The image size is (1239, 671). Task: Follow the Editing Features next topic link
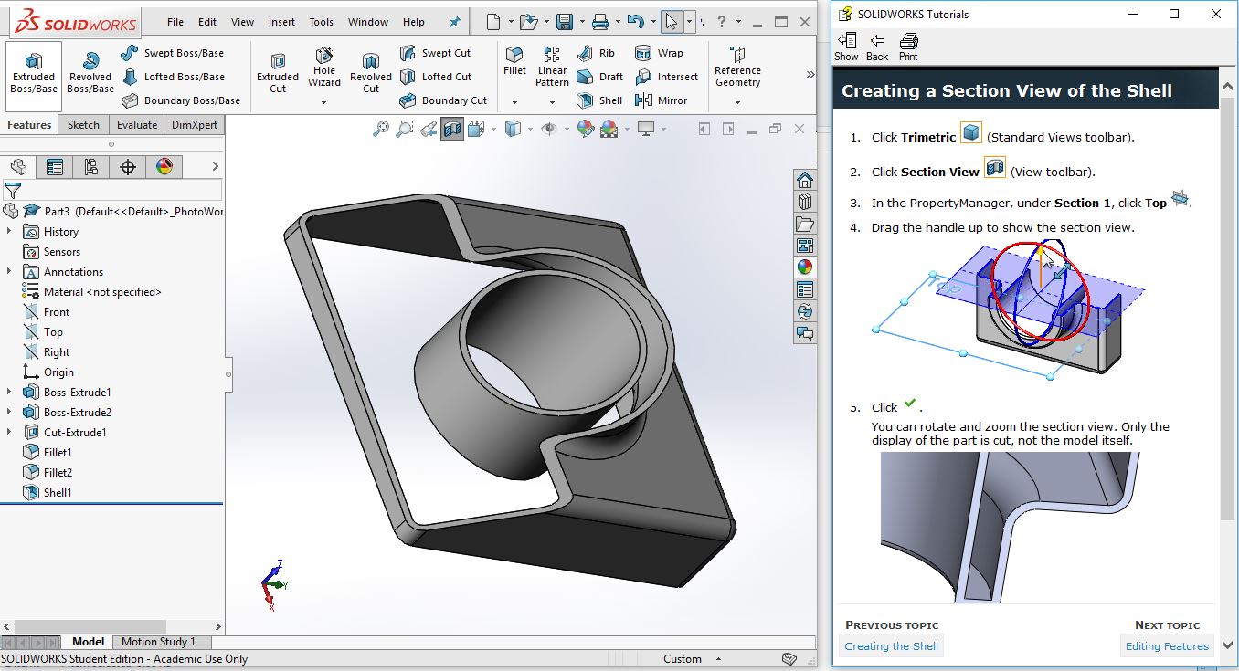click(x=1167, y=646)
